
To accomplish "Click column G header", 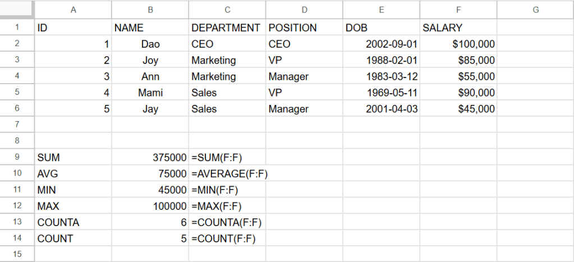I will (x=535, y=10).
